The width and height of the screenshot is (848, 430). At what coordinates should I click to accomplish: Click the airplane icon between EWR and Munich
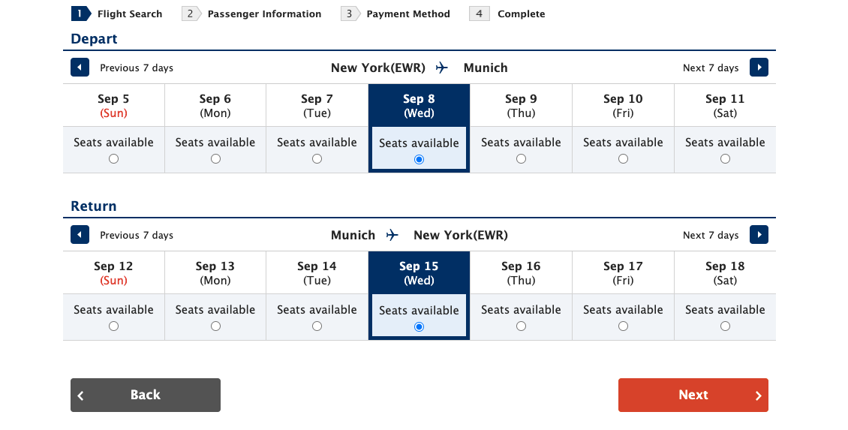pos(442,68)
